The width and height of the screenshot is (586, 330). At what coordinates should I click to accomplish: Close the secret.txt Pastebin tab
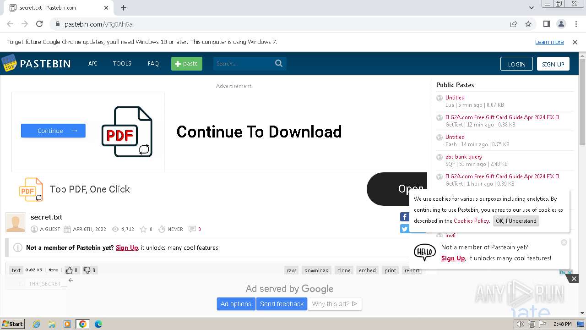coord(106,8)
